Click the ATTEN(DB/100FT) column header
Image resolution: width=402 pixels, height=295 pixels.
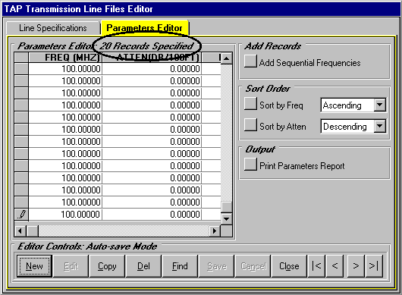point(152,58)
